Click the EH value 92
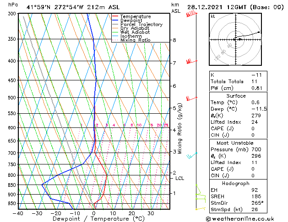 pyautogui.click(x=255, y=190)
